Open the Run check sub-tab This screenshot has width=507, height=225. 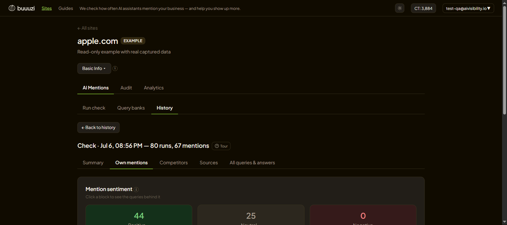(94, 108)
